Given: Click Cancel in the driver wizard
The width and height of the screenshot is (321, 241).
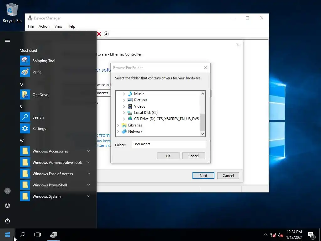Looking at the screenshot, I should (x=228, y=176).
